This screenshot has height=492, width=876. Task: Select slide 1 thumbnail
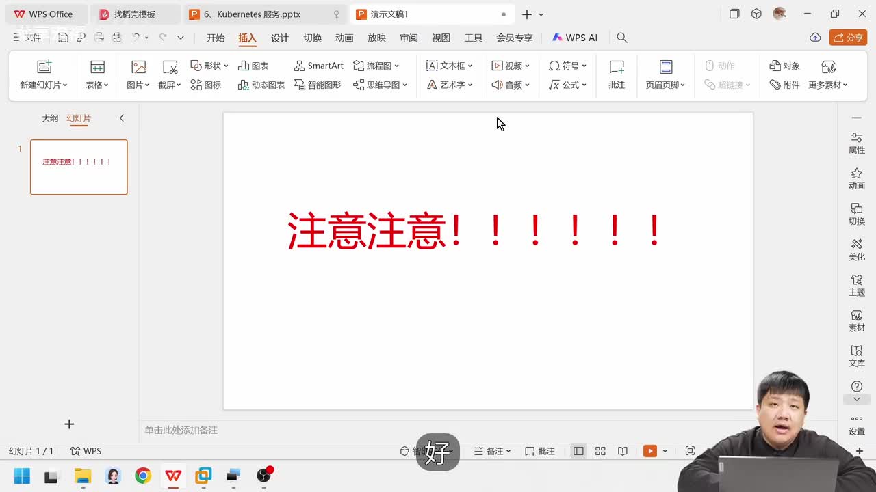79,167
